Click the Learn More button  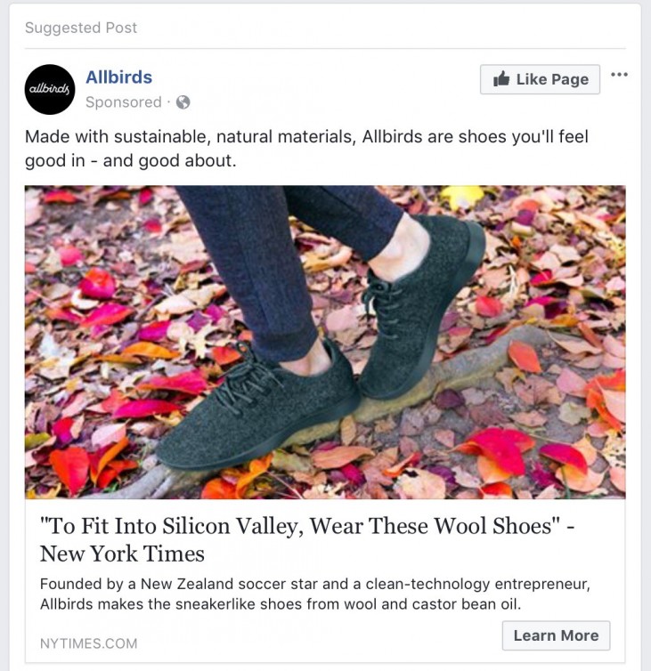click(x=556, y=635)
